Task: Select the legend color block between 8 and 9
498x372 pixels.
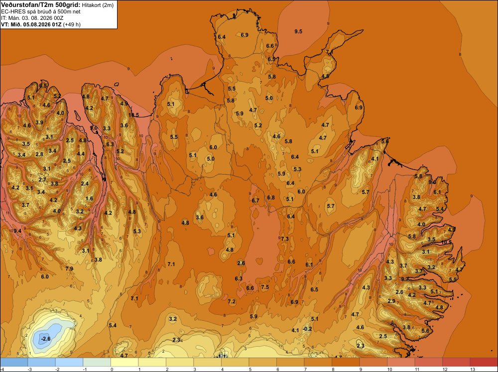Action: 346,362
